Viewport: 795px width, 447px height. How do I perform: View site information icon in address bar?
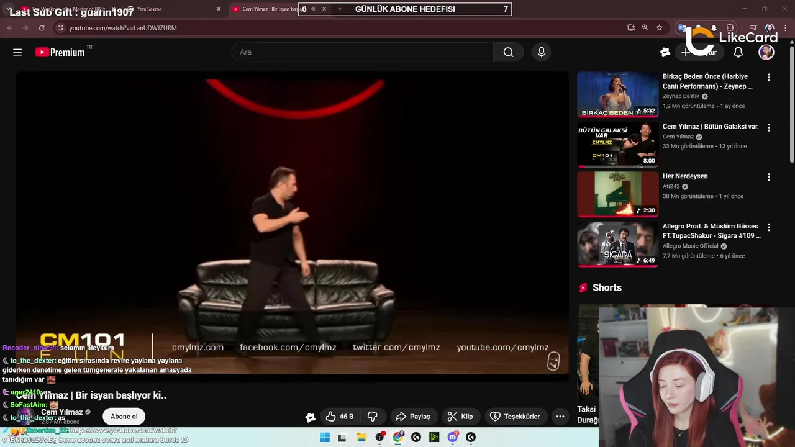[x=60, y=28]
